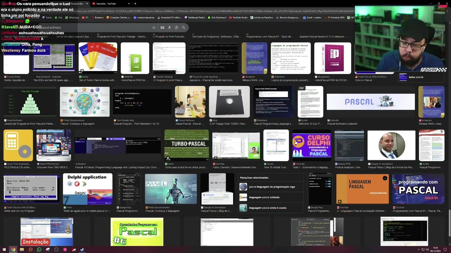Open the Windows Start menu
The image size is (451, 253).
[5, 249]
